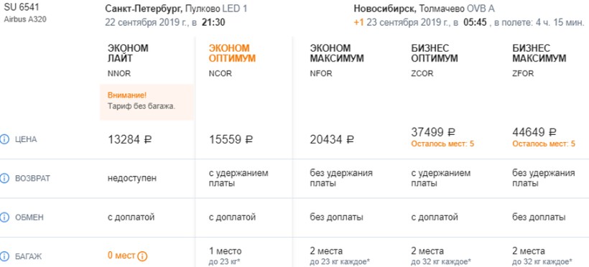The image size is (589, 267).
Task: Choose the ЭКОНОМ МАКСИМУМ fare header
Action: point(337,53)
